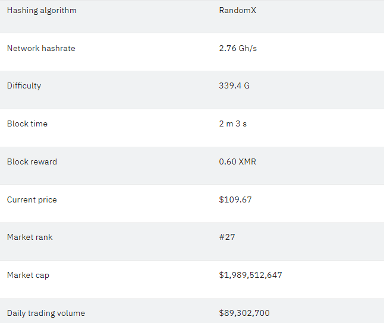Click the Current price label
This screenshot has width=384, height=323.
coord(32,199)
